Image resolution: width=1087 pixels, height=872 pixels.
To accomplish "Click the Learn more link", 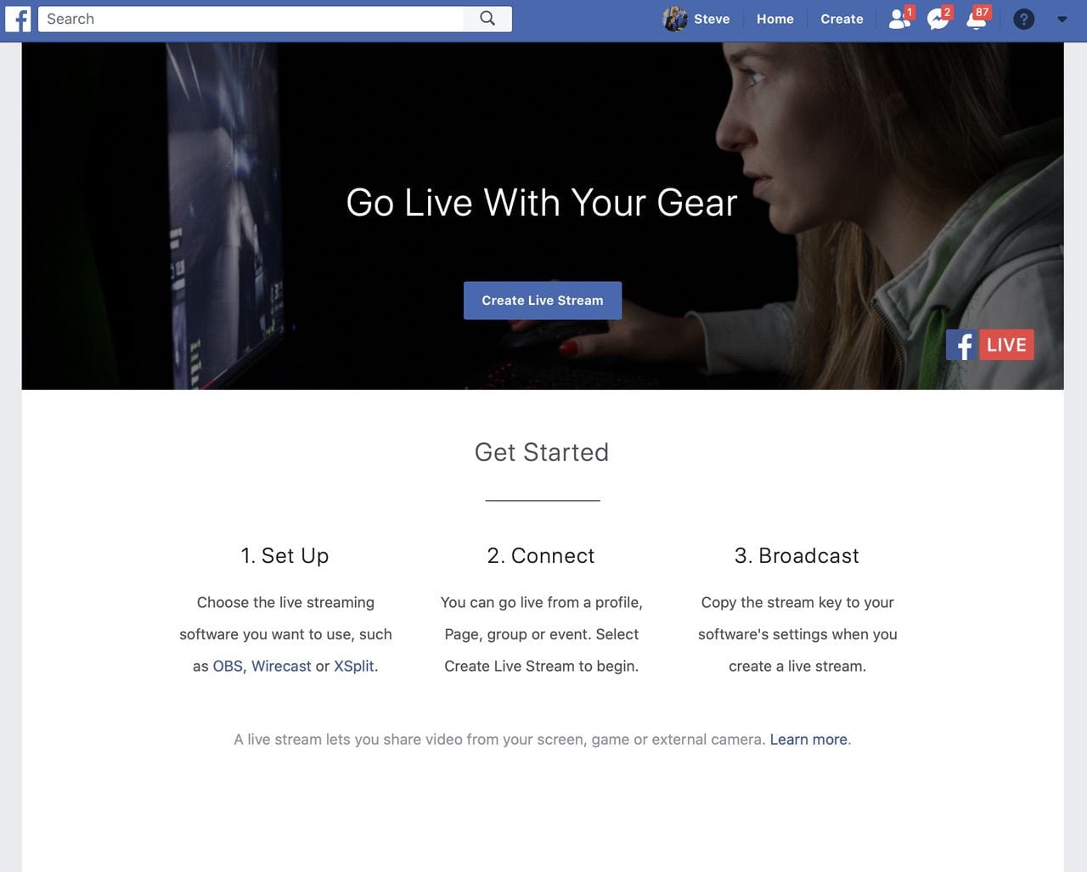I will (x=808, y=740).
